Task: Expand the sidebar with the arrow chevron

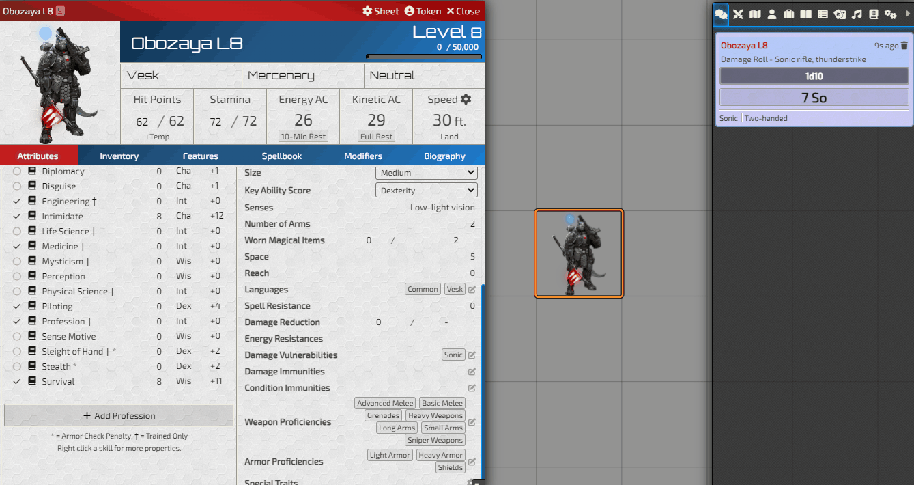Action: [909, 14]
